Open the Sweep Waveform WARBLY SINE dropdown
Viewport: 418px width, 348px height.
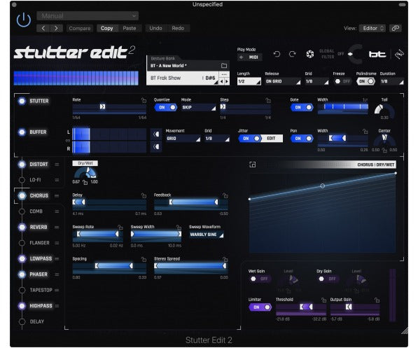207,235
